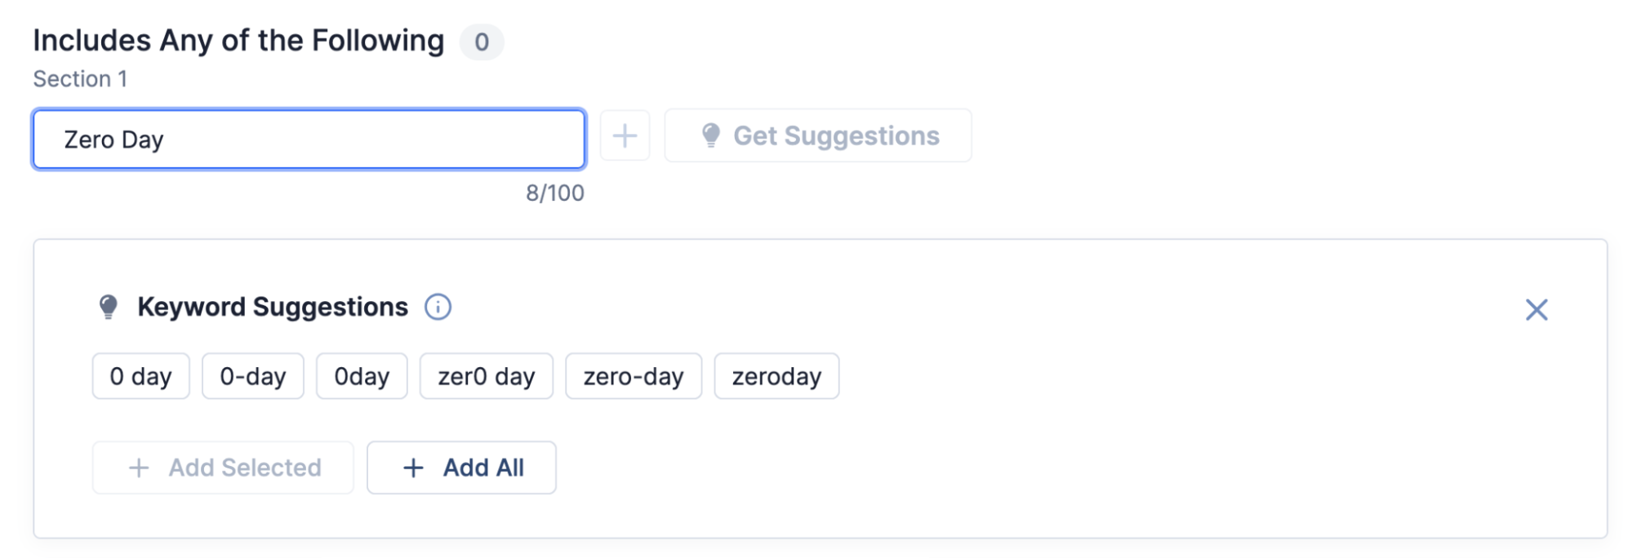Click the "Includes Any of the Following" heading
The image size is (1632, 559).
point(238,41)
